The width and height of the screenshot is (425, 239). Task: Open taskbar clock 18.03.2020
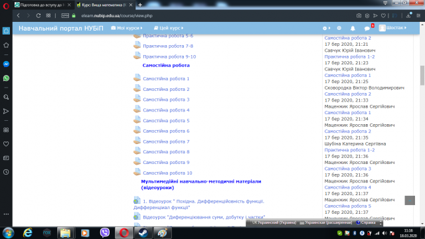tap(408, 233)
